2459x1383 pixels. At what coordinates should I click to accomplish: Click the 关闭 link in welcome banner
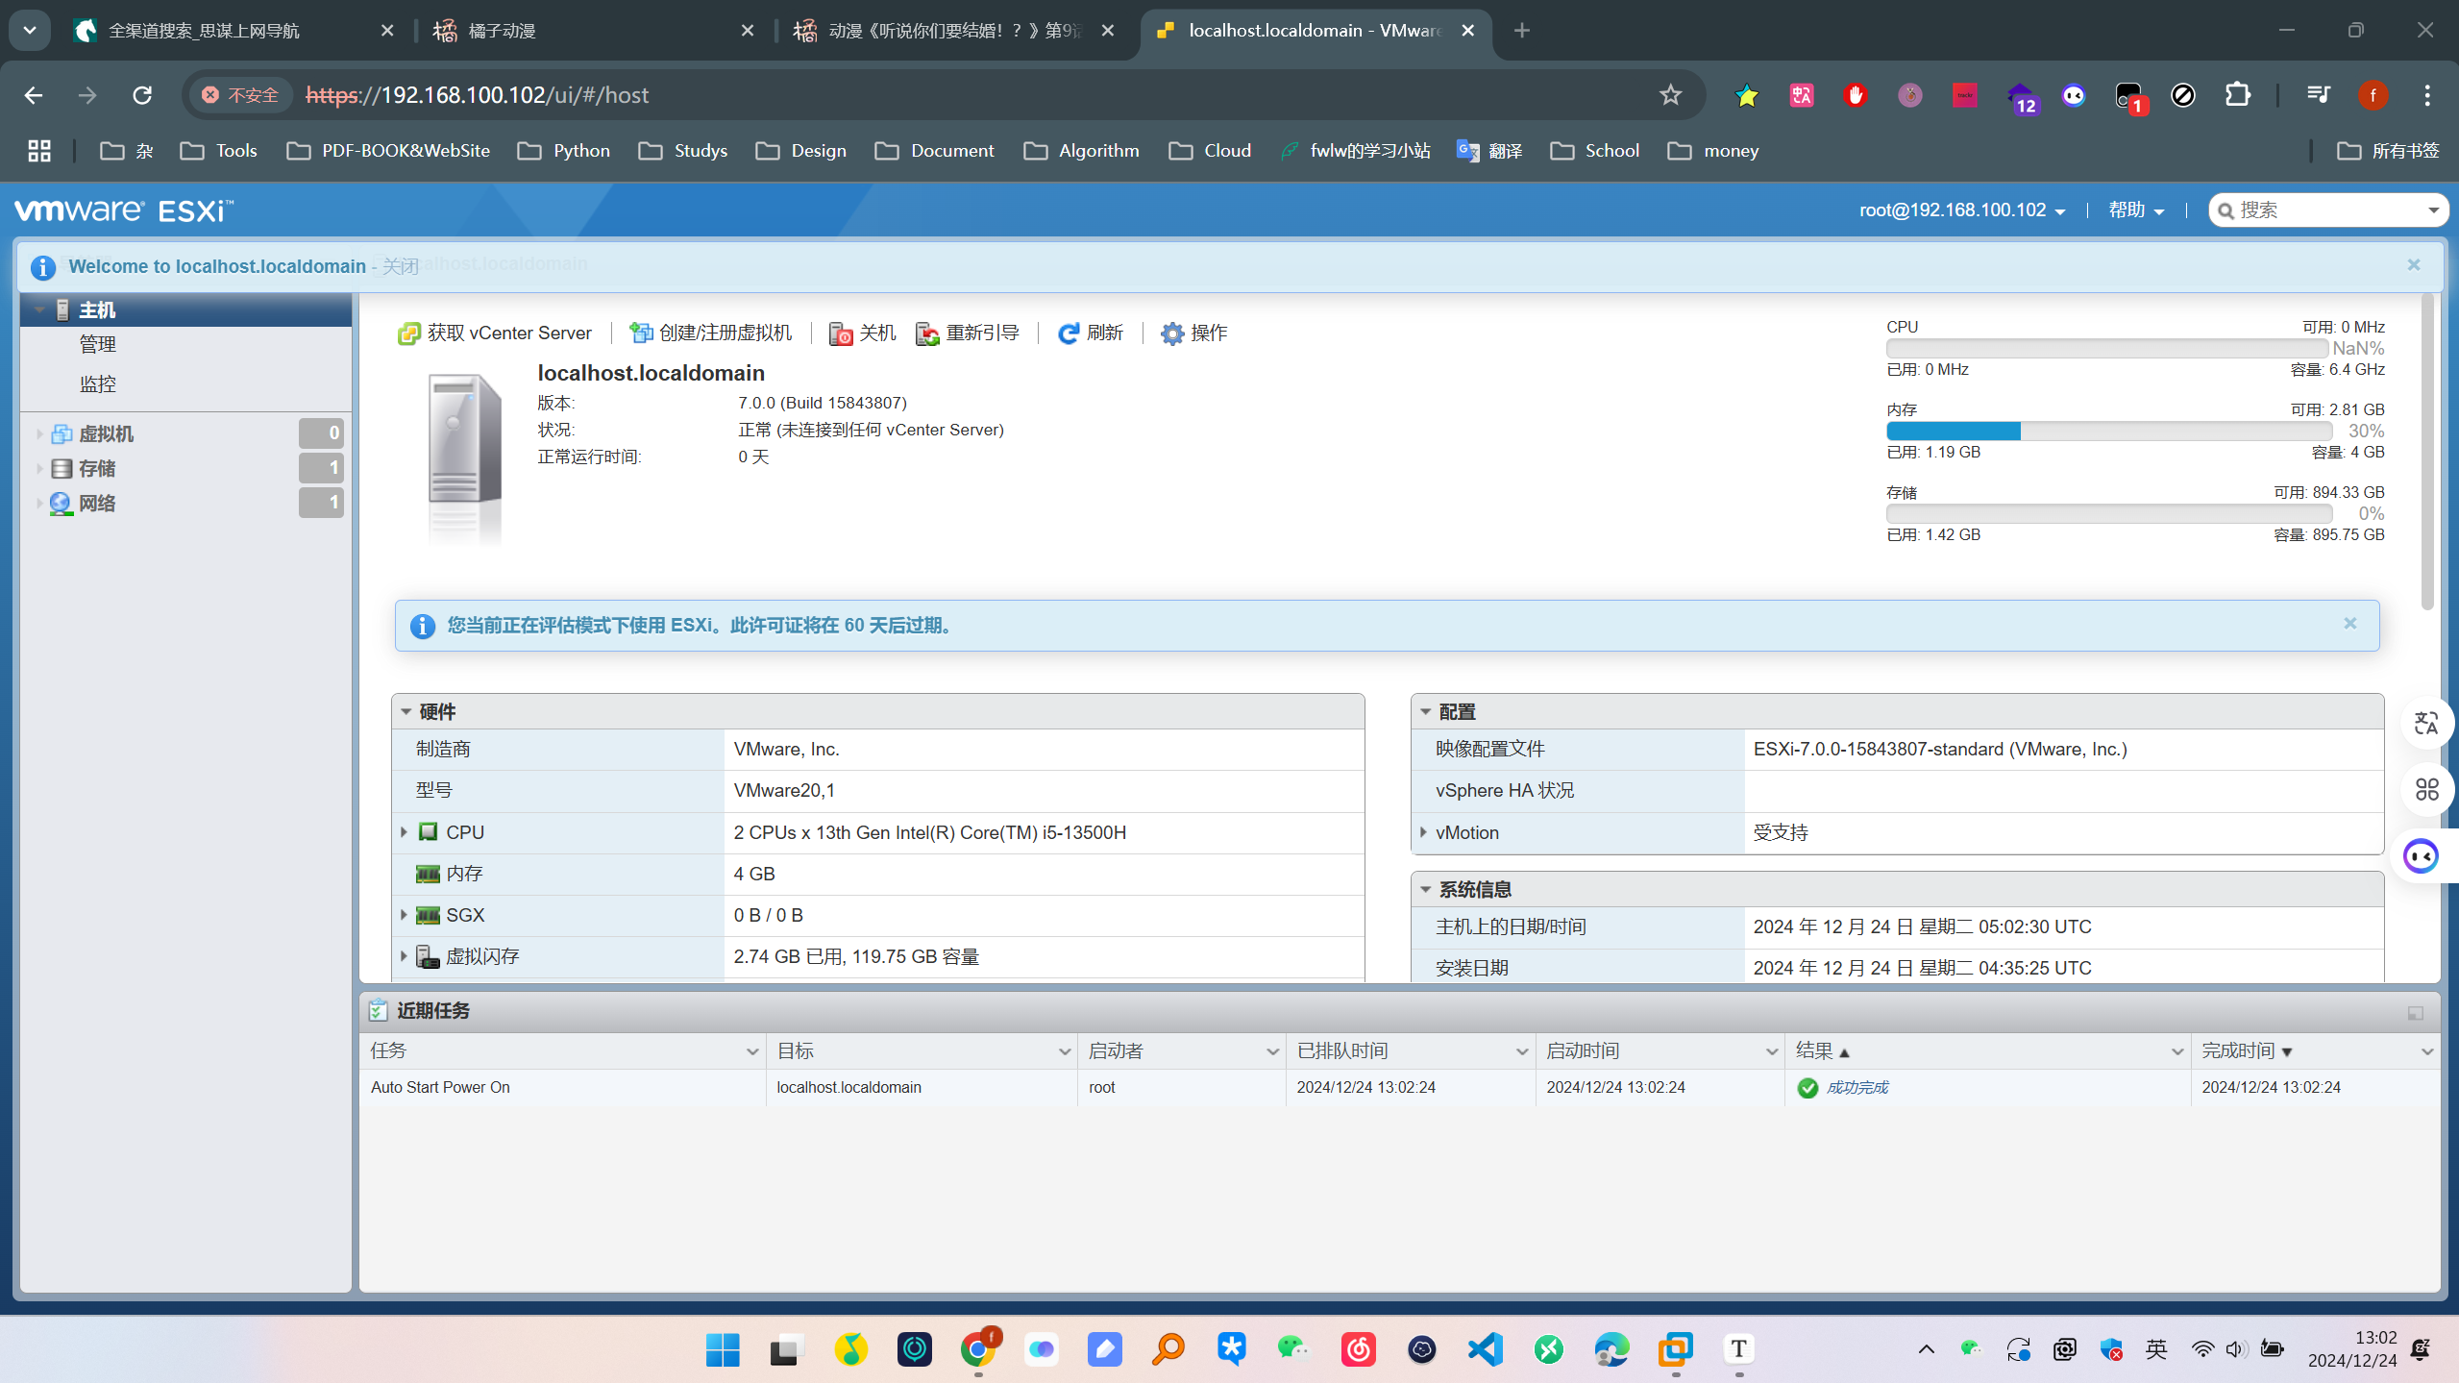pyautogui.click(x=401, y=266)
